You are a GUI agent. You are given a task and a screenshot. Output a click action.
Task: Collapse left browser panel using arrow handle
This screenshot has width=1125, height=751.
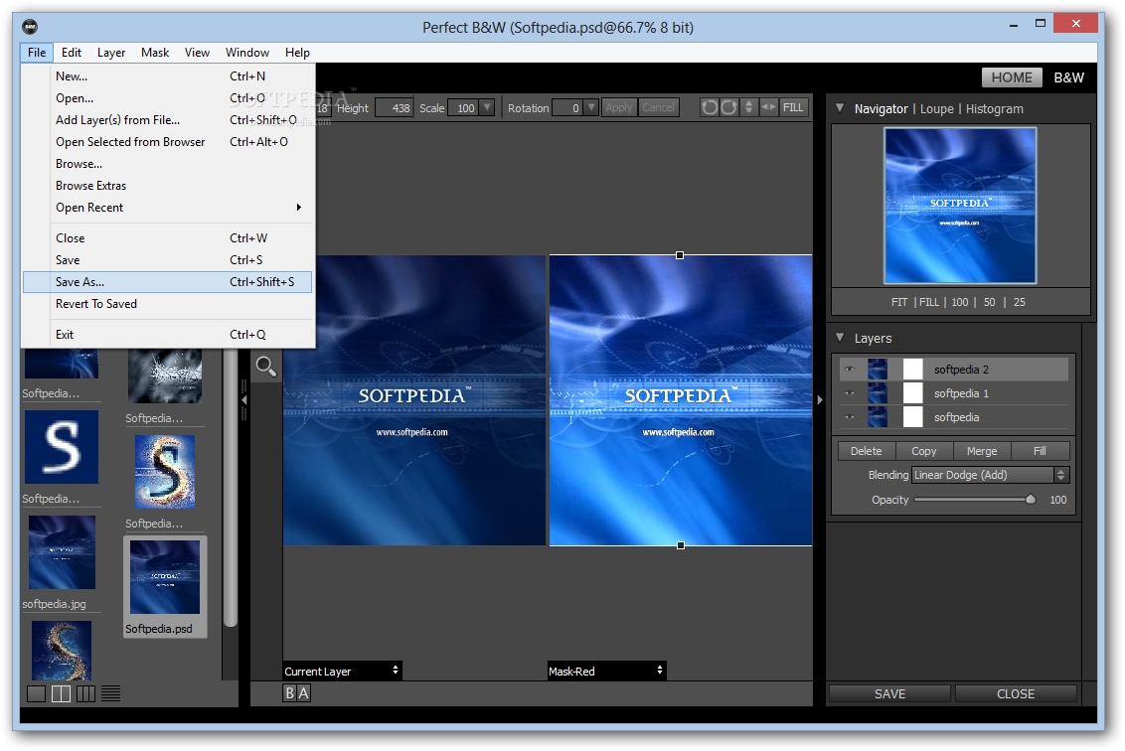(243, 400)
